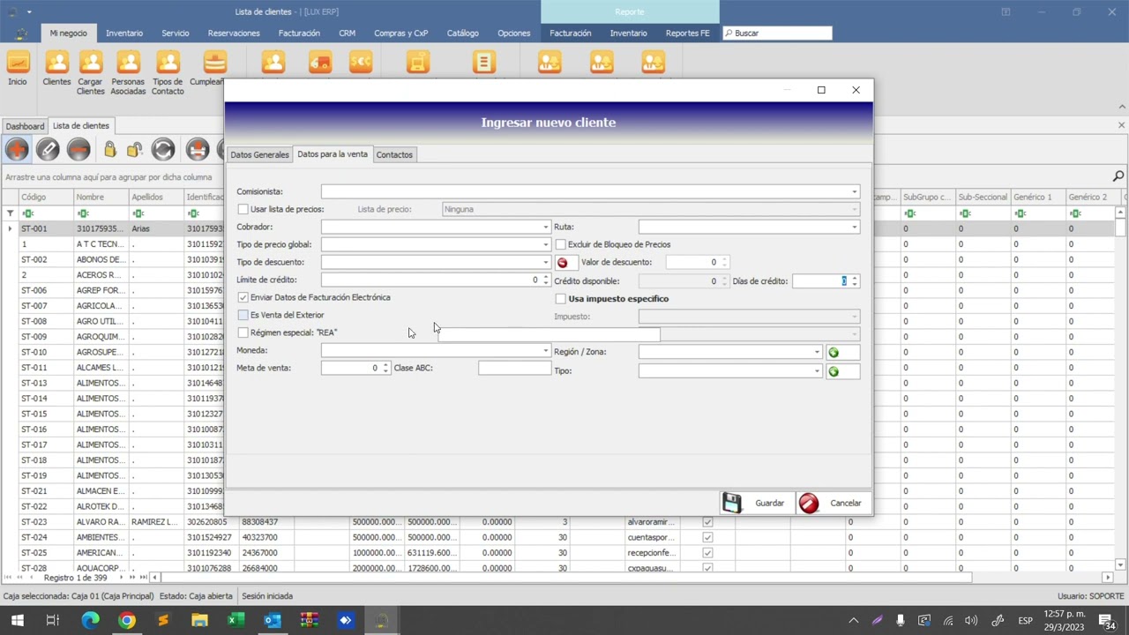Toggle the checkbox in the ALVARO RA... row
This screenshot has width=1129, height=635.
coord(707,522)
